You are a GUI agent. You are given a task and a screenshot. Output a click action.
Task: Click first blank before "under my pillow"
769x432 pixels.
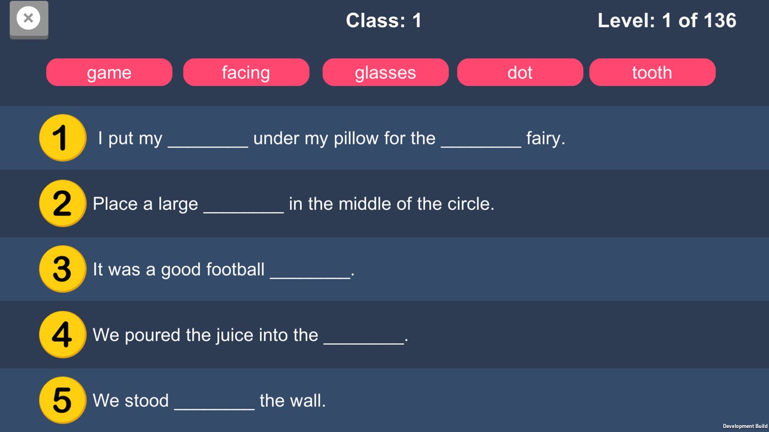(x=208, y=139)
